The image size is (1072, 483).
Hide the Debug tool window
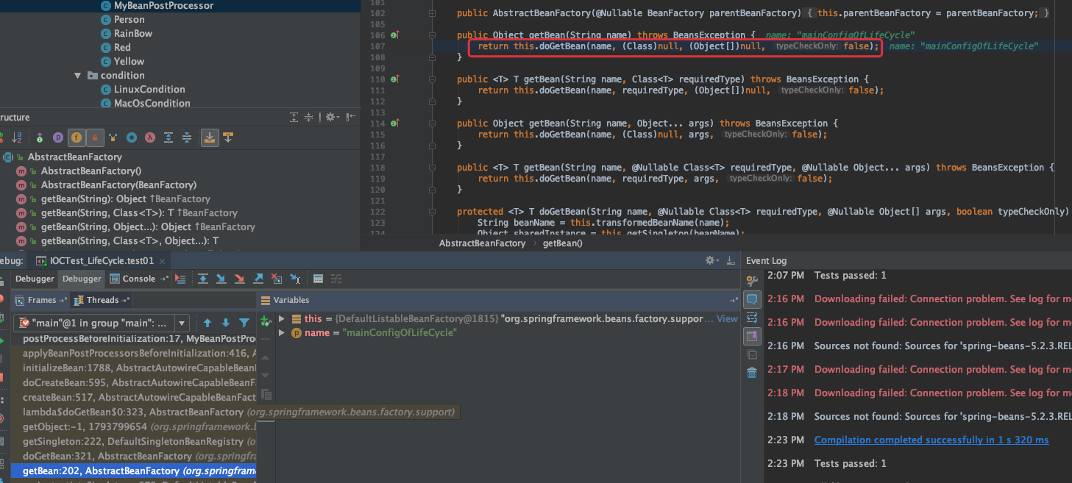(x=730, y=260)
